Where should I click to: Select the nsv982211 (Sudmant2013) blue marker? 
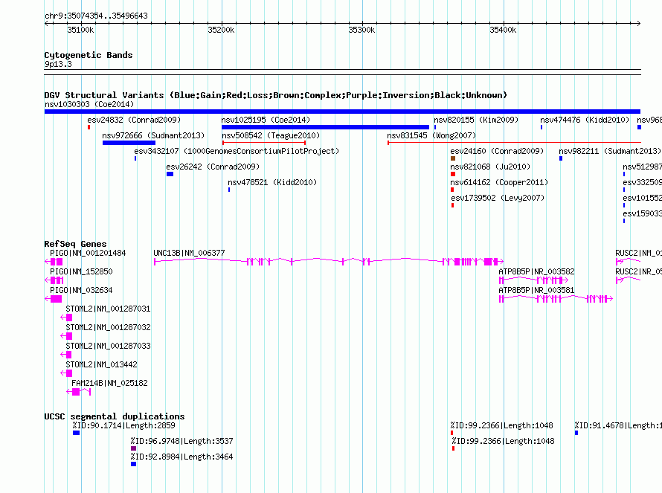pyautogui.click(x=561, y=158)
